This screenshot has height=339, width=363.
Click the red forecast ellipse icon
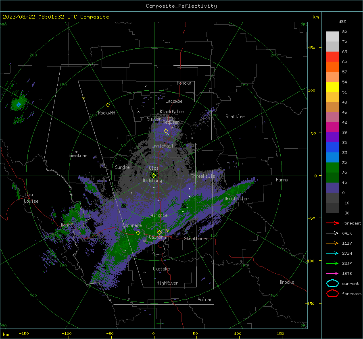[x=332, y=293]
